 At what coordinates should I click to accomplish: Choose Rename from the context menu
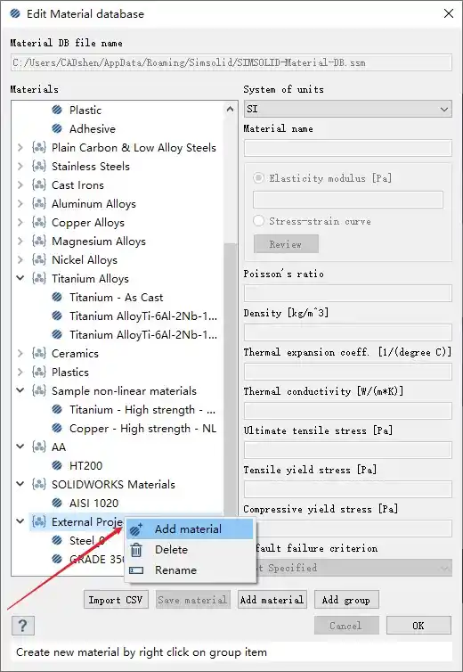coord(190,570)
